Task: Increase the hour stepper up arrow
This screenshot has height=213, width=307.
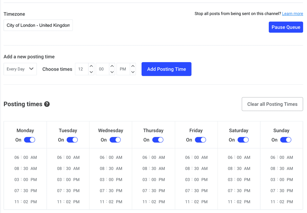Action: pyautogui.click(x=91, y=66)
